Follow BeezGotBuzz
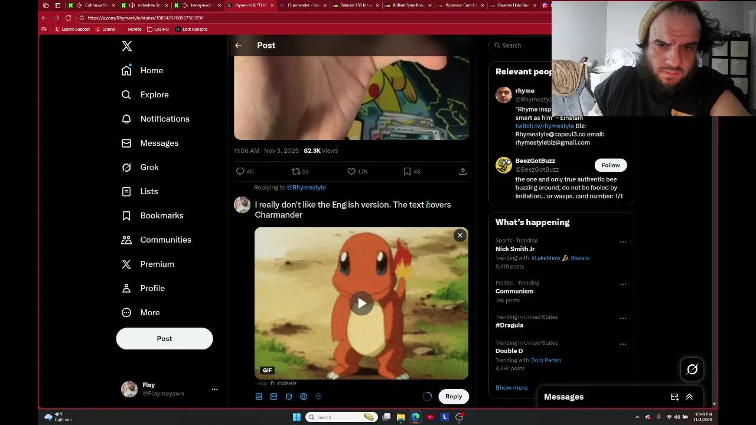 pyautogui.click(x=611, y=165)
